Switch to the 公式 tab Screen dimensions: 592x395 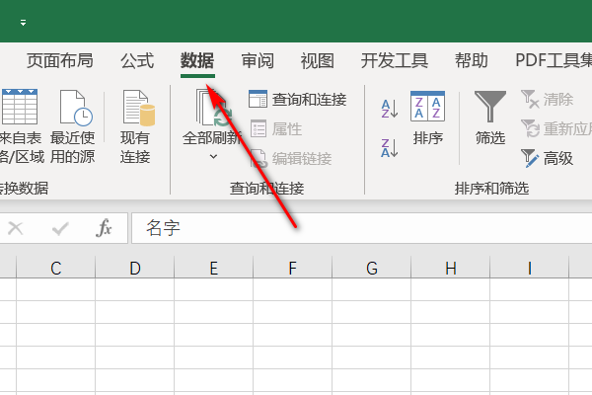137,60
